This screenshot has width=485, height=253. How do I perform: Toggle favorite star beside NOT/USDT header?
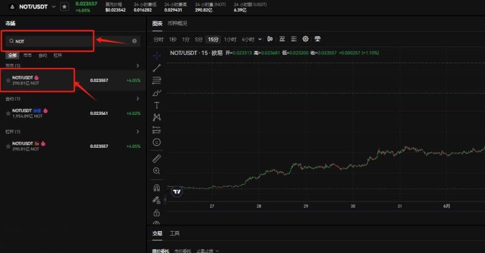64,6
